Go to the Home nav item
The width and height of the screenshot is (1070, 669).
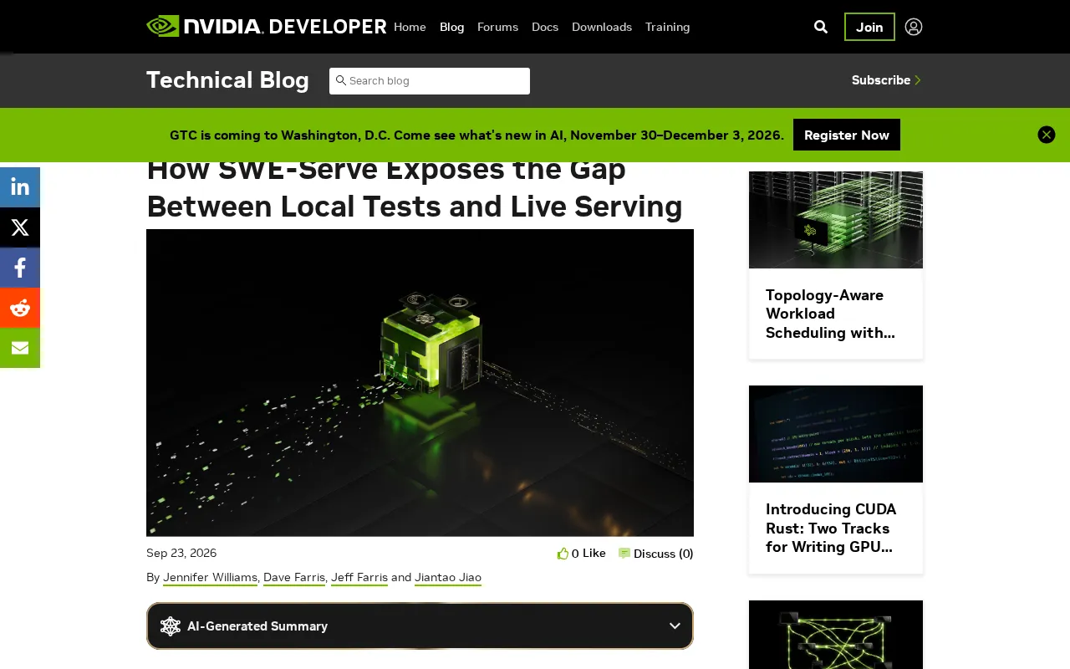pyautogui.click(x=410, y=27)
